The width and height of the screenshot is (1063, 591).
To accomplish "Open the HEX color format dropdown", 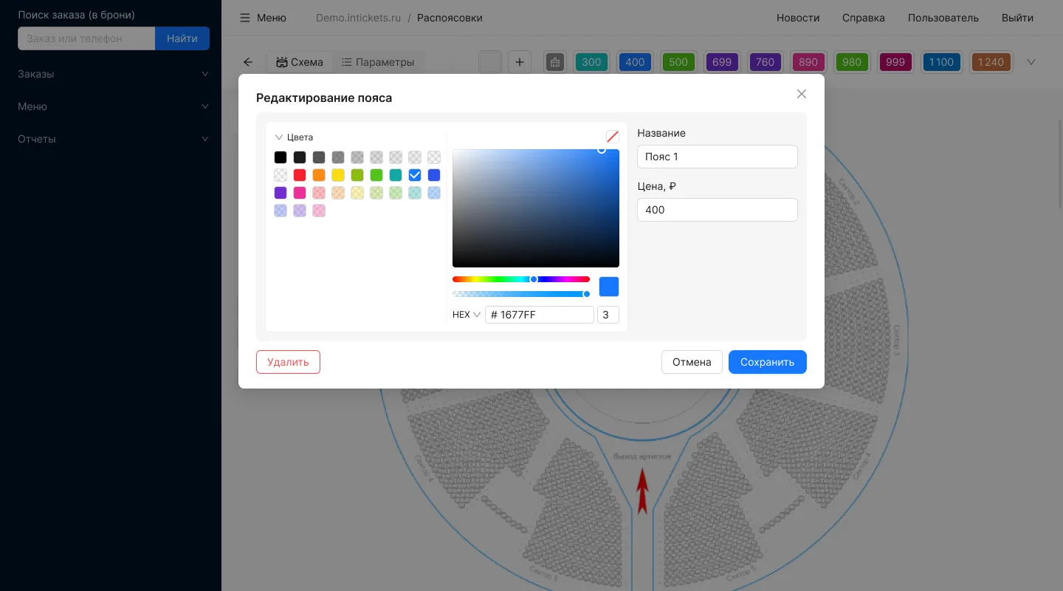I will (467, 315).
